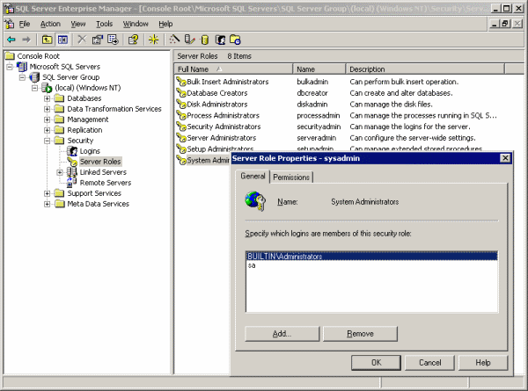Click the Linked Servers tree icon
The width and height of the screenshot is (528, 391).
click(72, 172)
